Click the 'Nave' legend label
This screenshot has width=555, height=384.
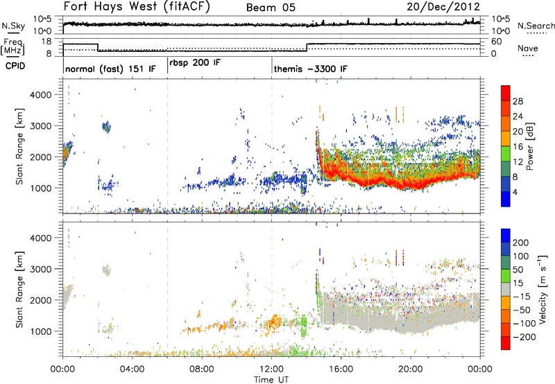pyautogui.click(x=527, y=48)
